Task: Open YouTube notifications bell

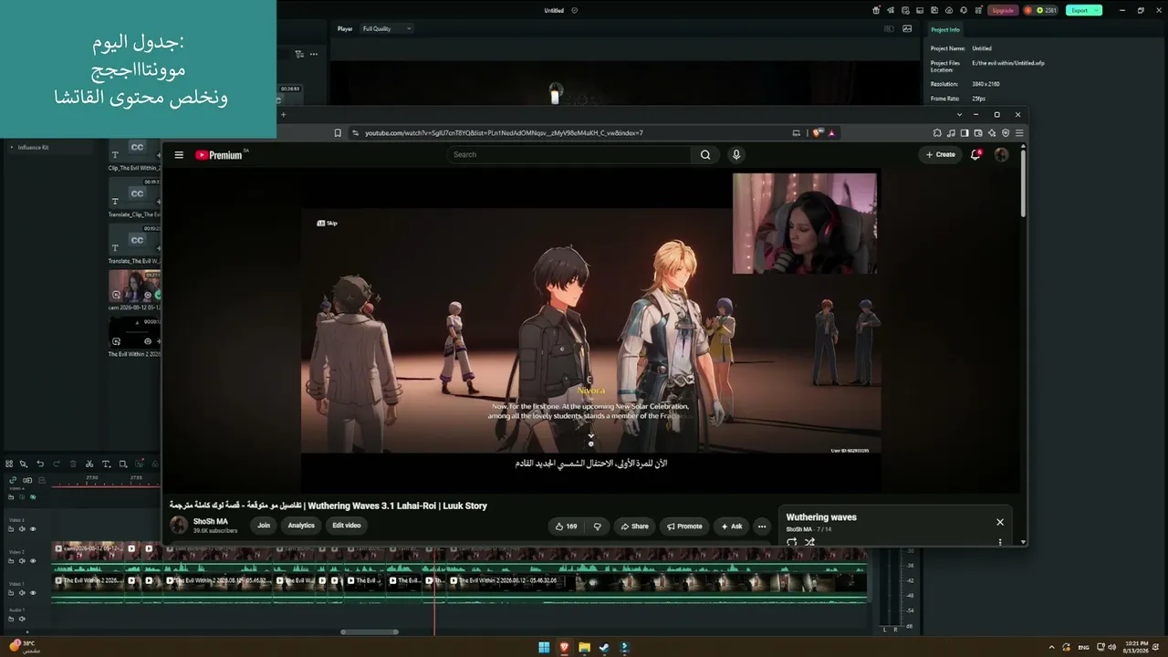Action: point(975,155)
